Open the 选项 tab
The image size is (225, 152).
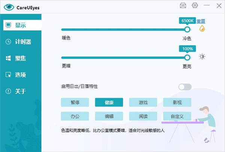[20, 75]
